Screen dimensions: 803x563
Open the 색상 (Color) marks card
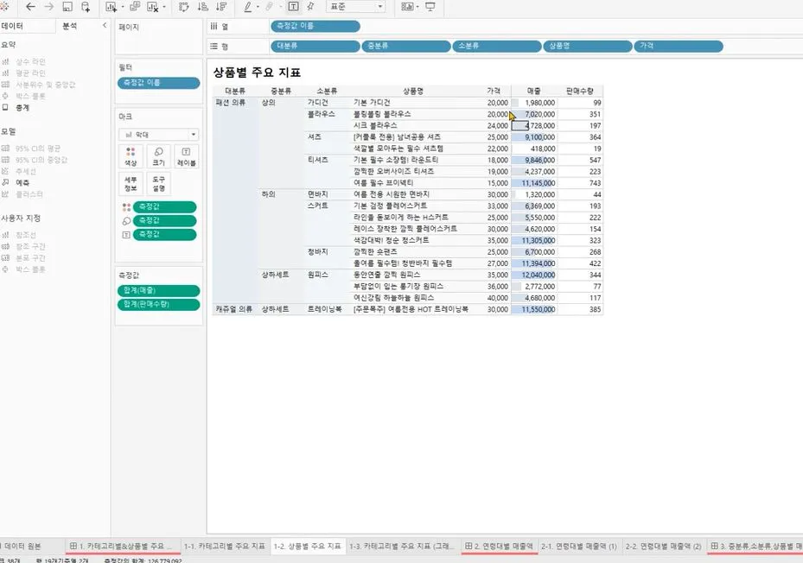point(131,156)
